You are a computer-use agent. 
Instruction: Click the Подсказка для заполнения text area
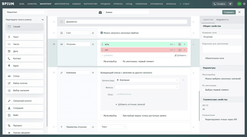[222, 49]
